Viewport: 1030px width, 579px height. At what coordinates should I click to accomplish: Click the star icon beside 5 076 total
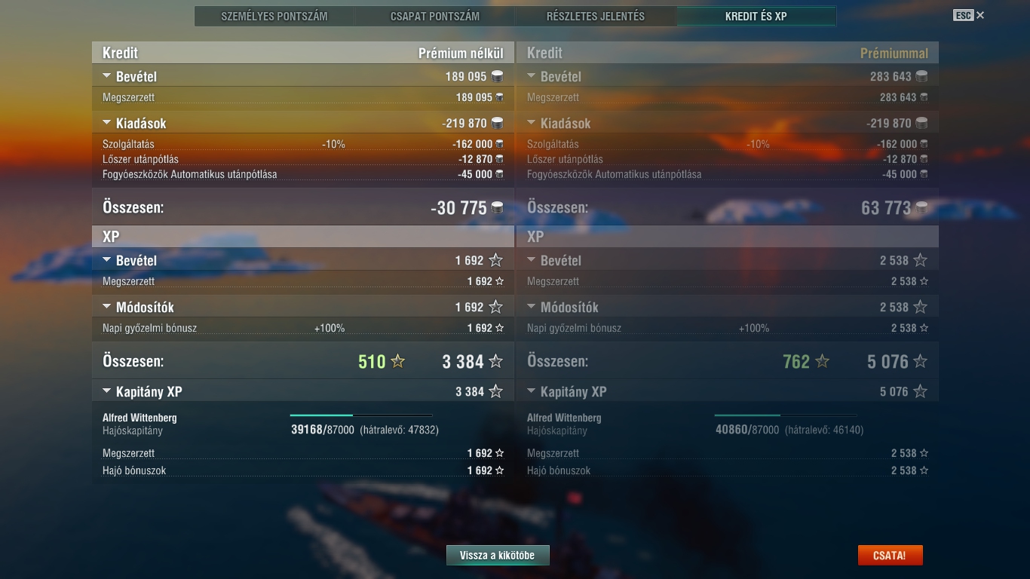click(x=920, y=361)
